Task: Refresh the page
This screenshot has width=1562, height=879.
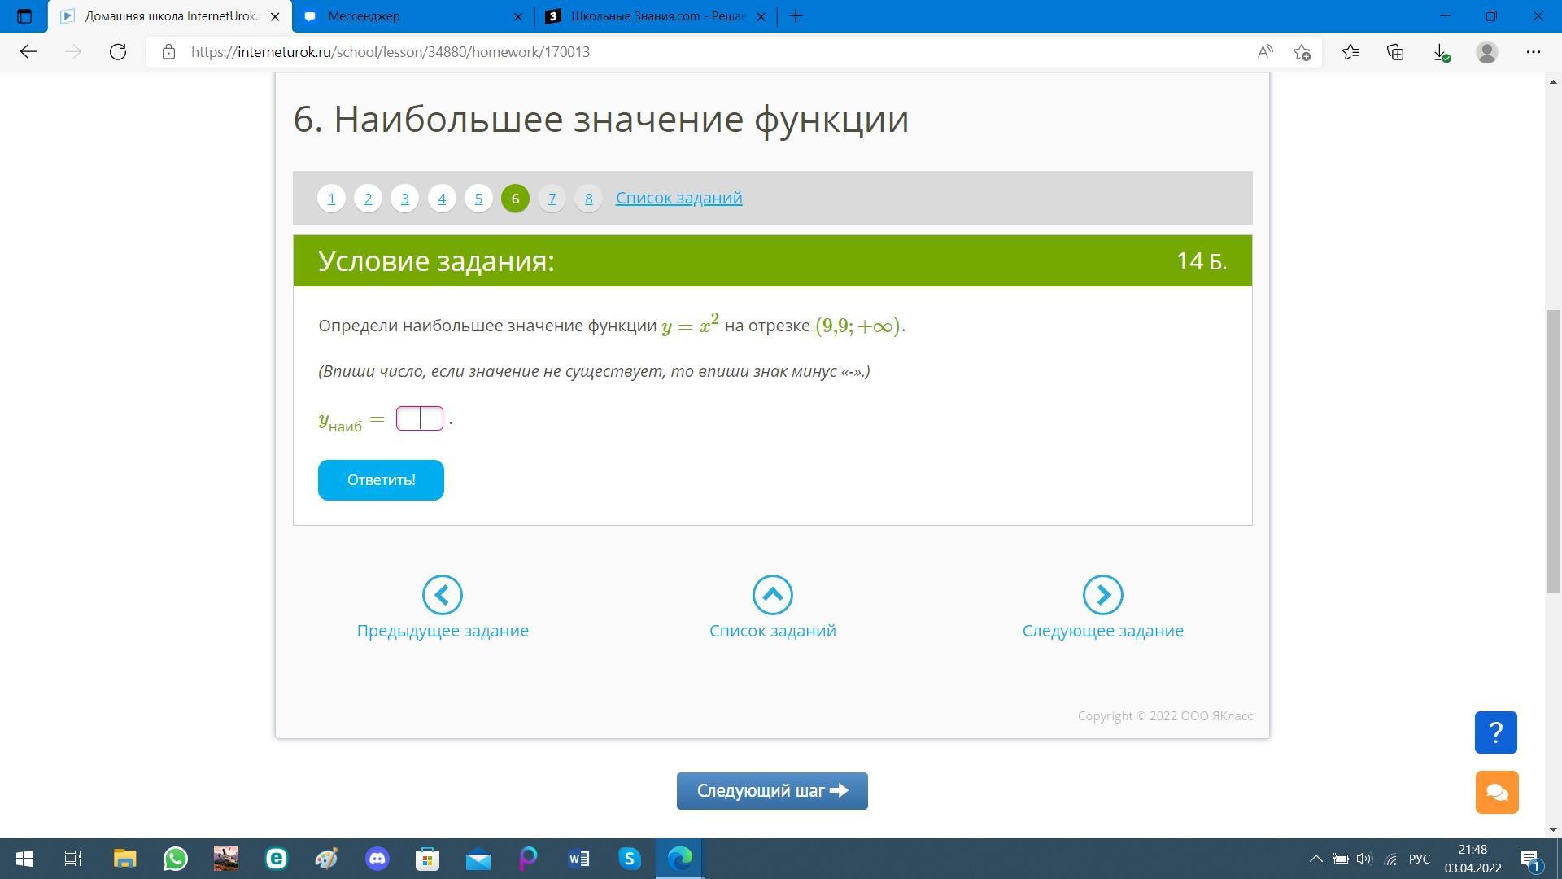Action: 118,52
